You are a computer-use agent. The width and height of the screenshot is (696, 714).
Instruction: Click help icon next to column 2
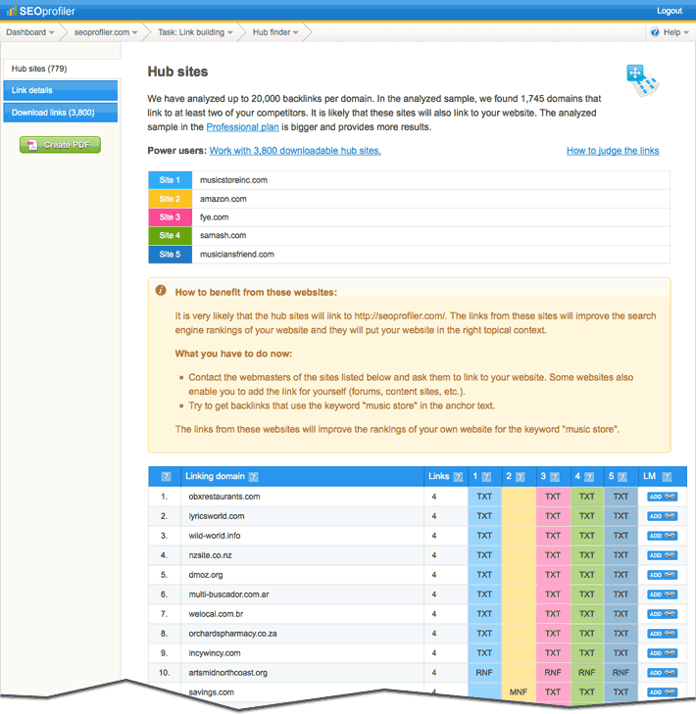click(x=521, y=477)
